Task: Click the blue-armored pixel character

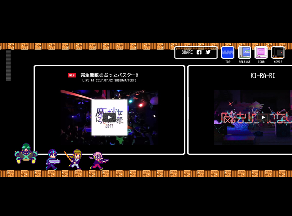Action: pos(53,159)
